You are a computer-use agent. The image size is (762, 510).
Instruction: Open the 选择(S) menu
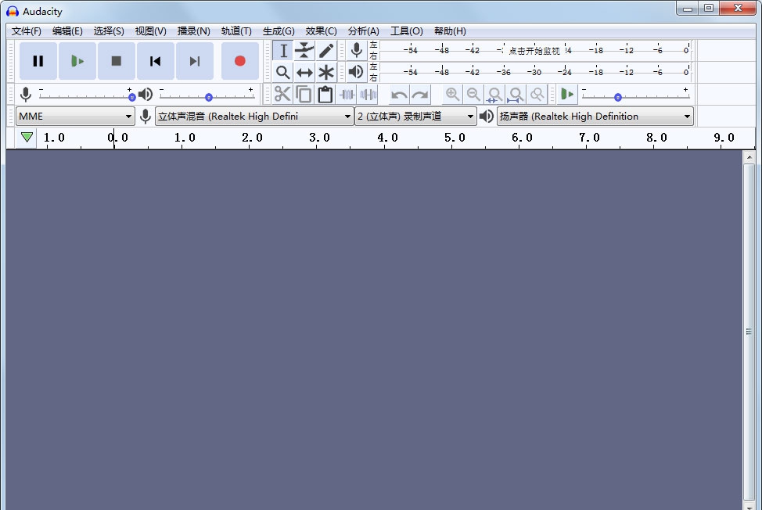pos(109,31)
